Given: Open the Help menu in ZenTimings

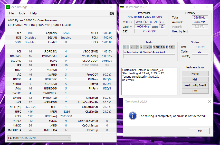Looking at the screenshot, I should pos(33,13).
